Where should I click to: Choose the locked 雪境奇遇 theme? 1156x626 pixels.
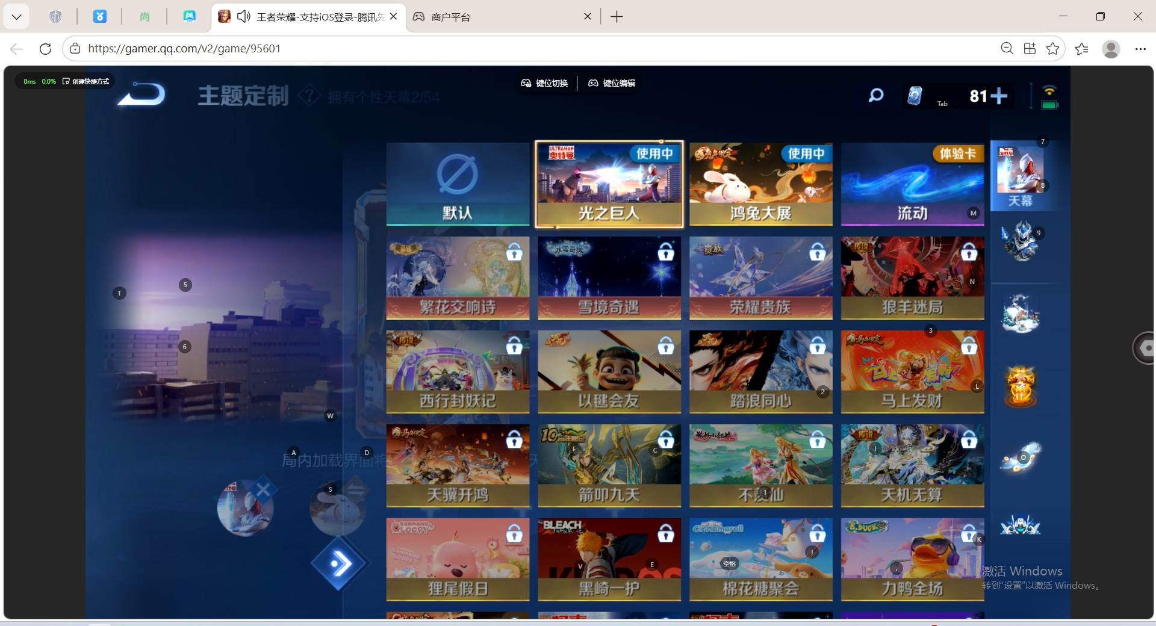pos(609,278)
